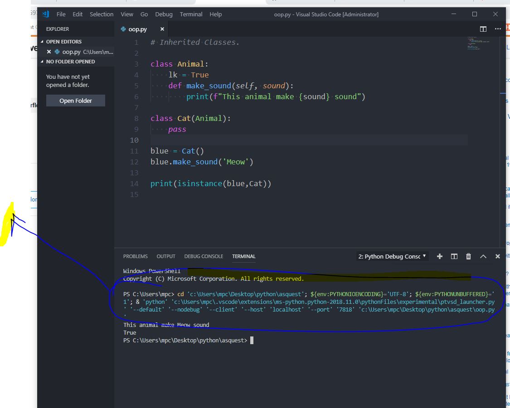
Task: Click the VS Code logo in the title bar
Action: [x=45, y=14]
